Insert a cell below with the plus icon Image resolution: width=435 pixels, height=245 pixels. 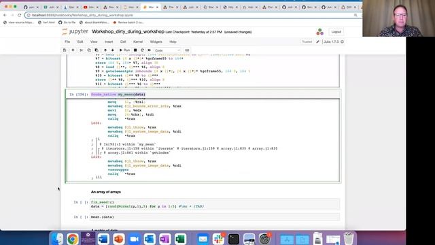(x=73, y=50)
